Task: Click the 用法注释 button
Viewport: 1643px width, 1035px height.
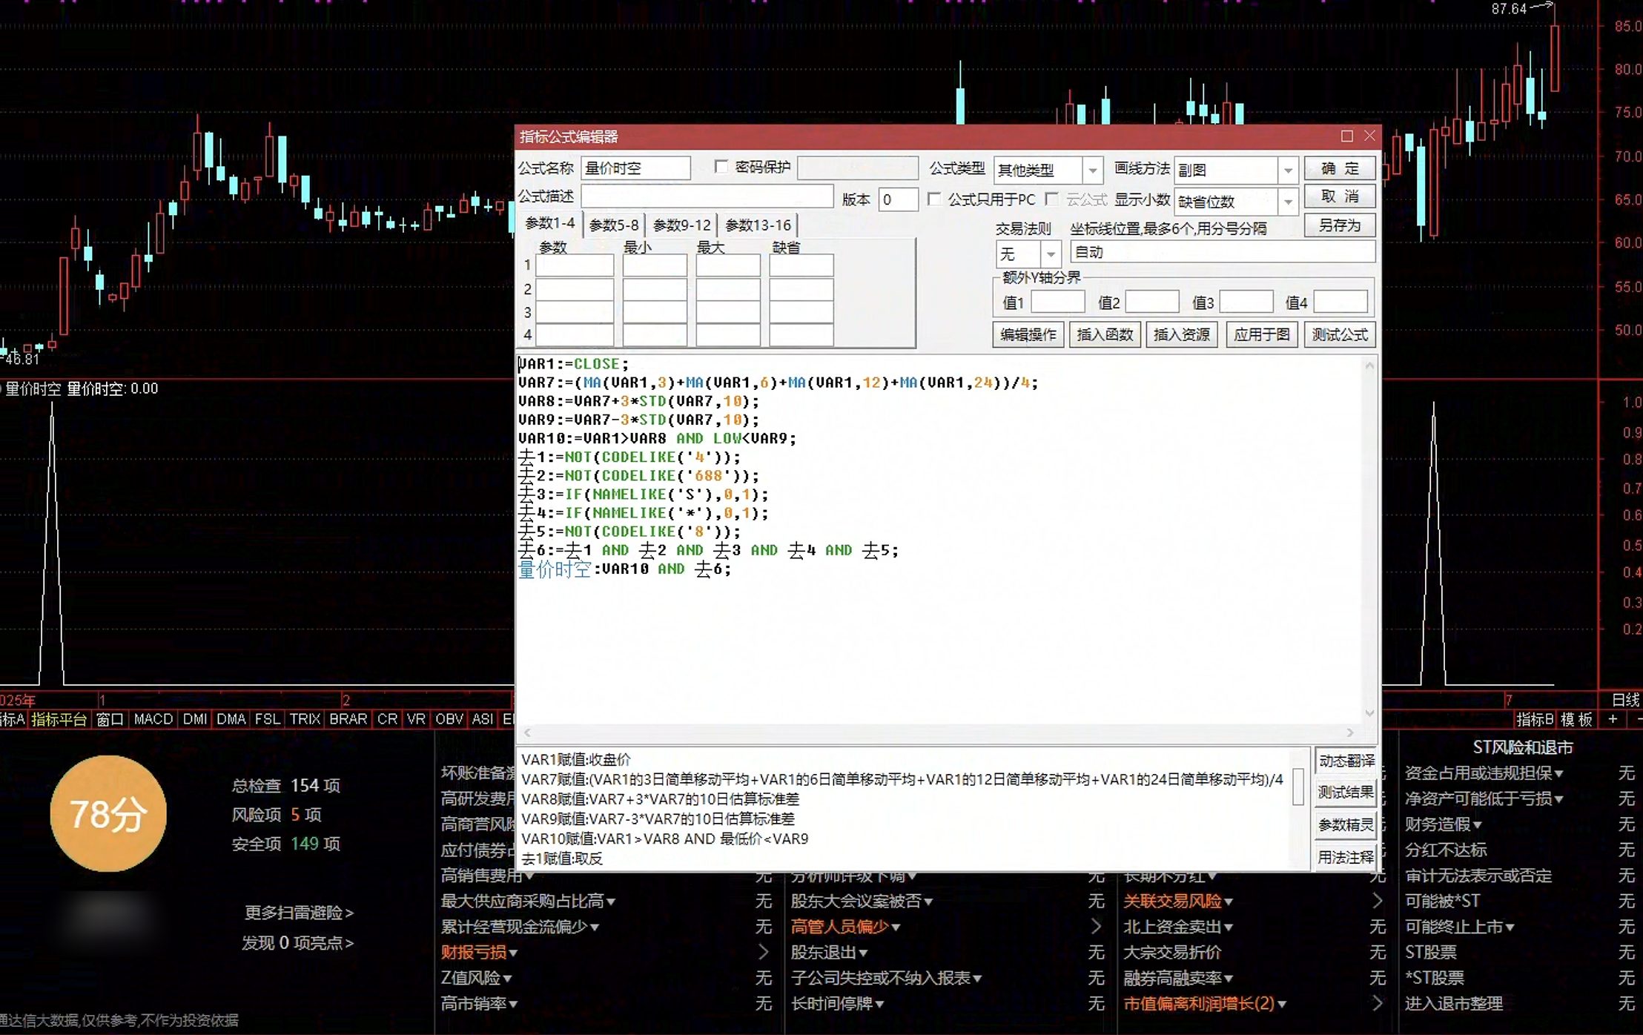Action: pyautogui.click(x=1346, y=858)
